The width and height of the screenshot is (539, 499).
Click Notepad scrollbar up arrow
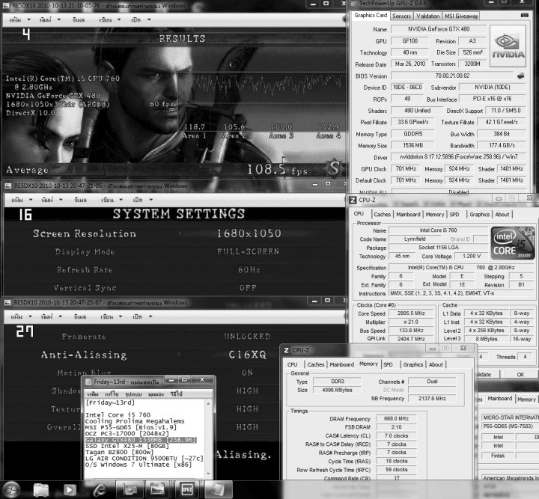coord(208,403)
